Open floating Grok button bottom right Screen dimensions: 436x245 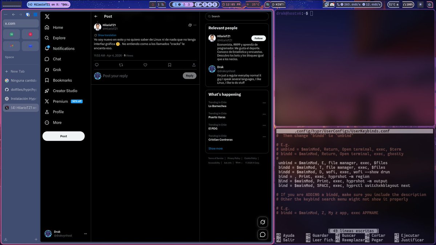[x=263, y=222]
